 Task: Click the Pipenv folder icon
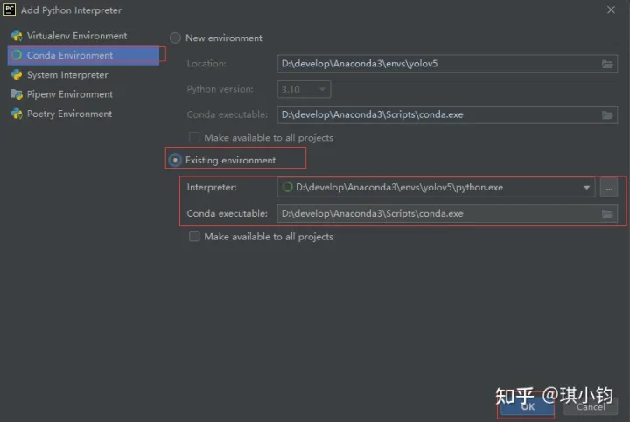click(17, 94)
